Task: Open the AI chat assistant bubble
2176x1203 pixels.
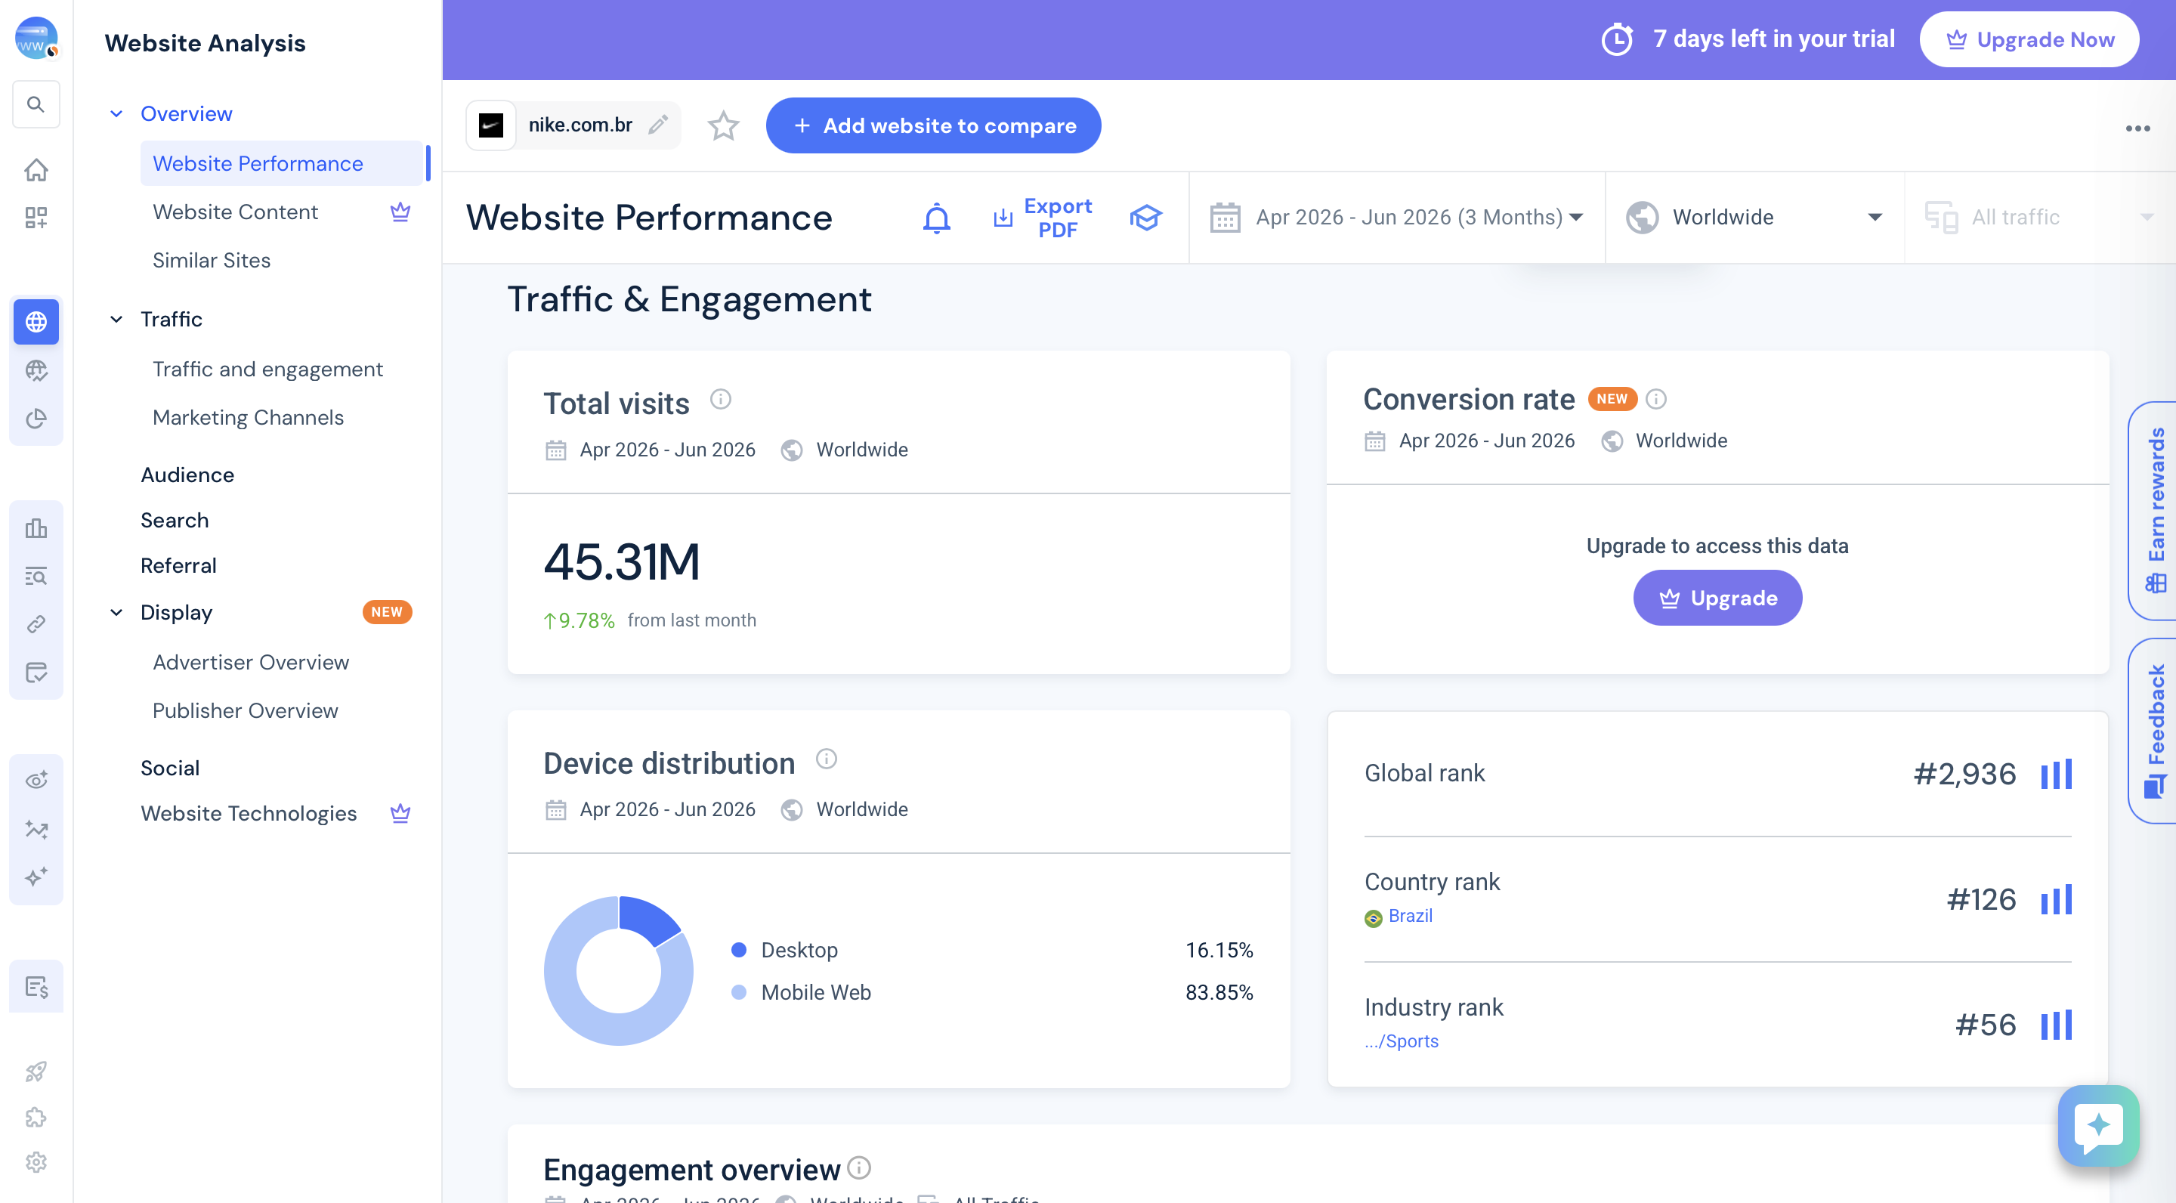Action: click(x=2098, y=1126)
